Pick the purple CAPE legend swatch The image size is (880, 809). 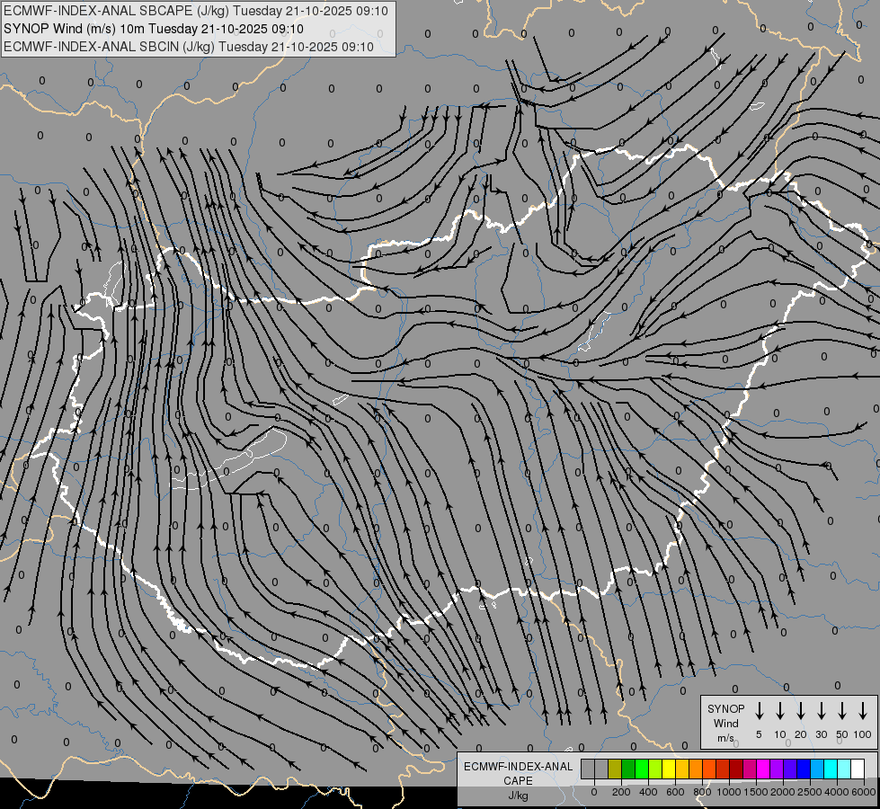[x=776, y=769]
